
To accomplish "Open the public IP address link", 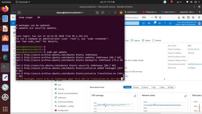I will 193,49.
